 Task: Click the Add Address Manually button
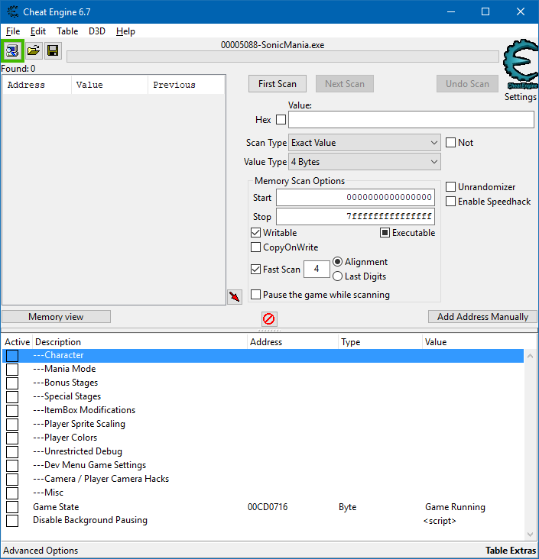(482, 317)
